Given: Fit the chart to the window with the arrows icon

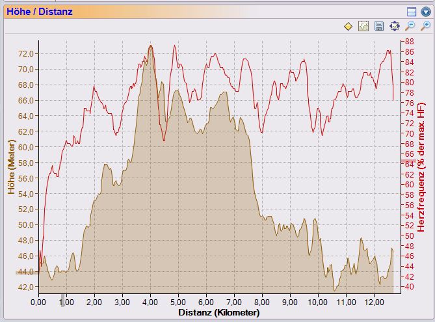Looking at the screenshot, I should coord(394,26).
